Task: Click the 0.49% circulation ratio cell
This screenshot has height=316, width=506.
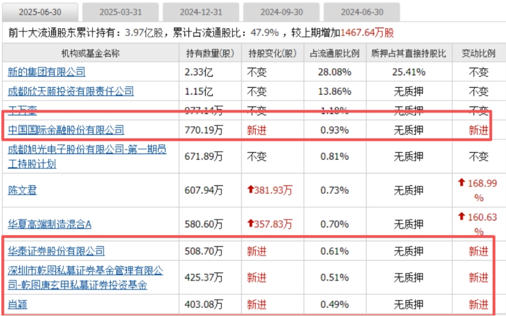Action: pyautogui.click(x=335, y=304)
